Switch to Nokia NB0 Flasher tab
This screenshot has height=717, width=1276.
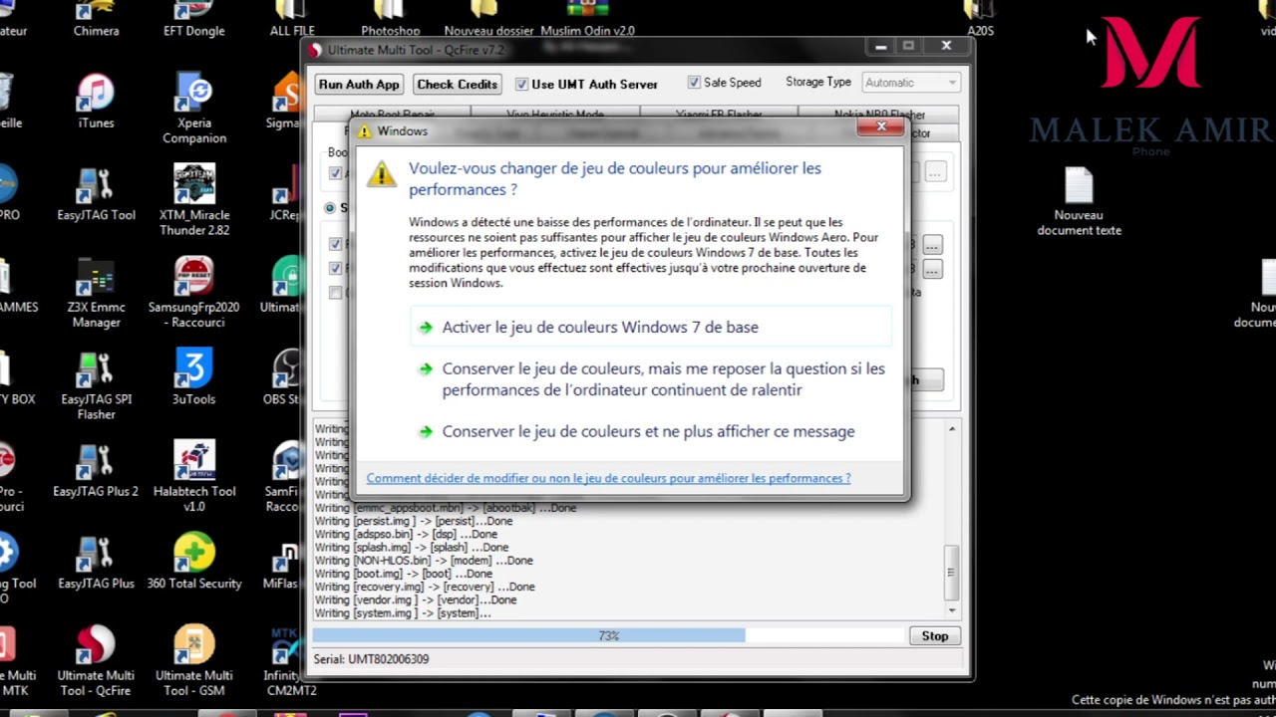click(x=879, y=115)
